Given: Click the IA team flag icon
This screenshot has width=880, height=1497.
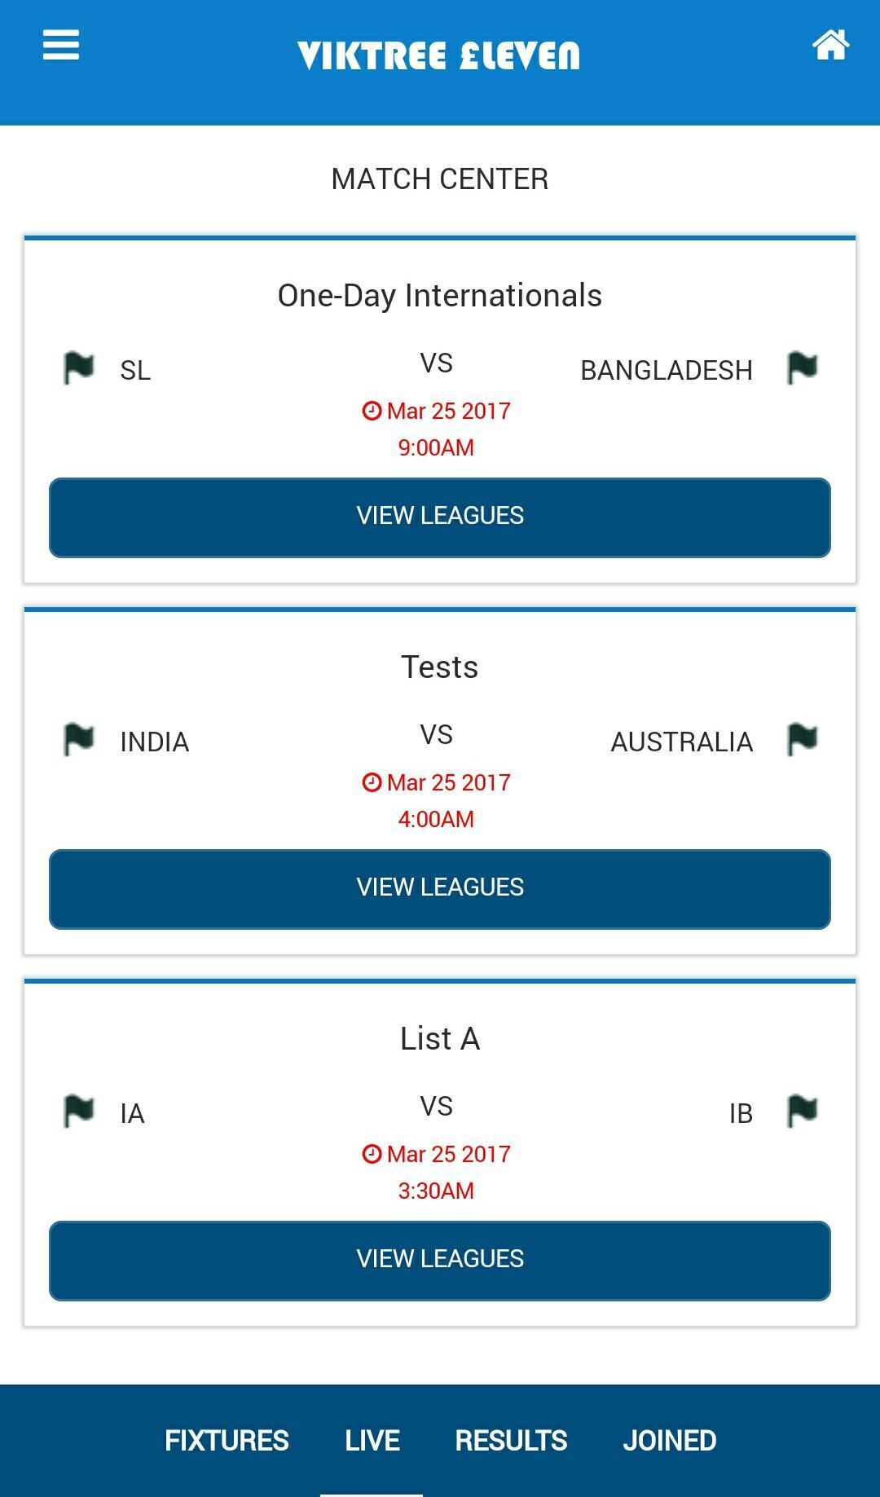Looking at the screenshot, I should (x=79, y=1112).
